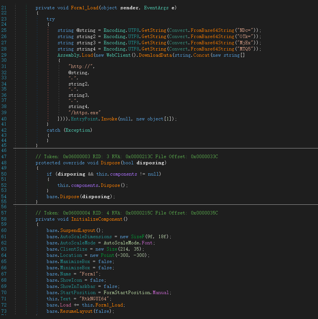Select the "OTk=" Base64 string literal

[x=246, y=37]
